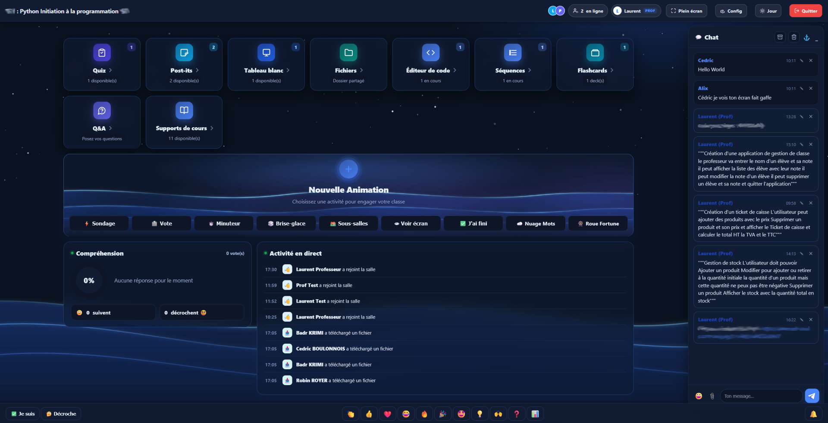Send the clapping hands reaction
This screenshot has height=423, width=828.
[351, 414]
